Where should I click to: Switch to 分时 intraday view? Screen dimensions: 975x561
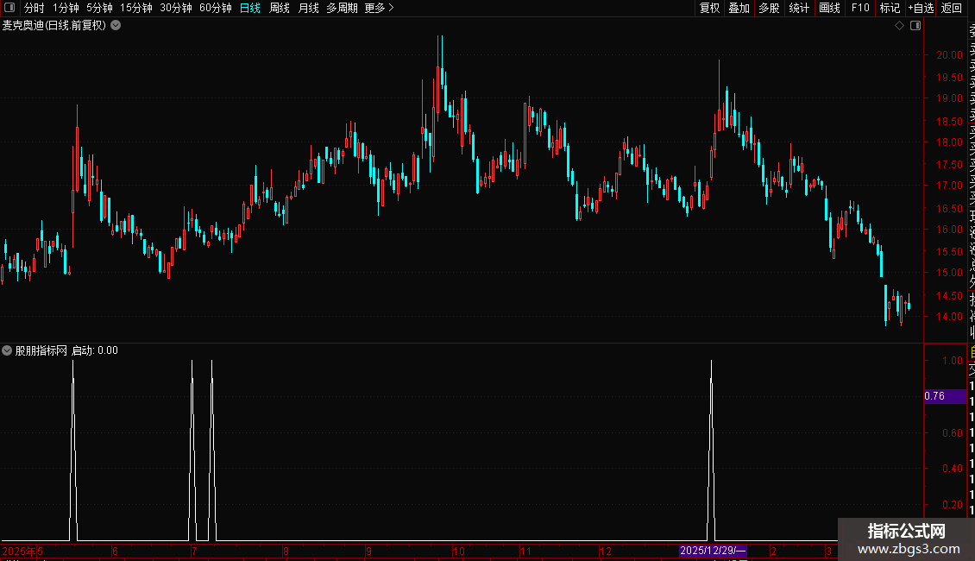tap(35, 8)
